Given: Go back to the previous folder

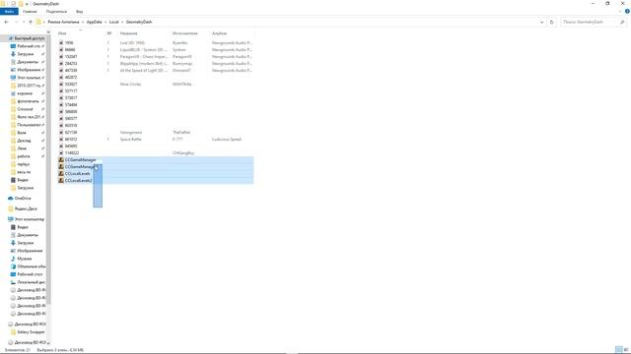Looking at the screenshot, I should click(x=6, y=22).
